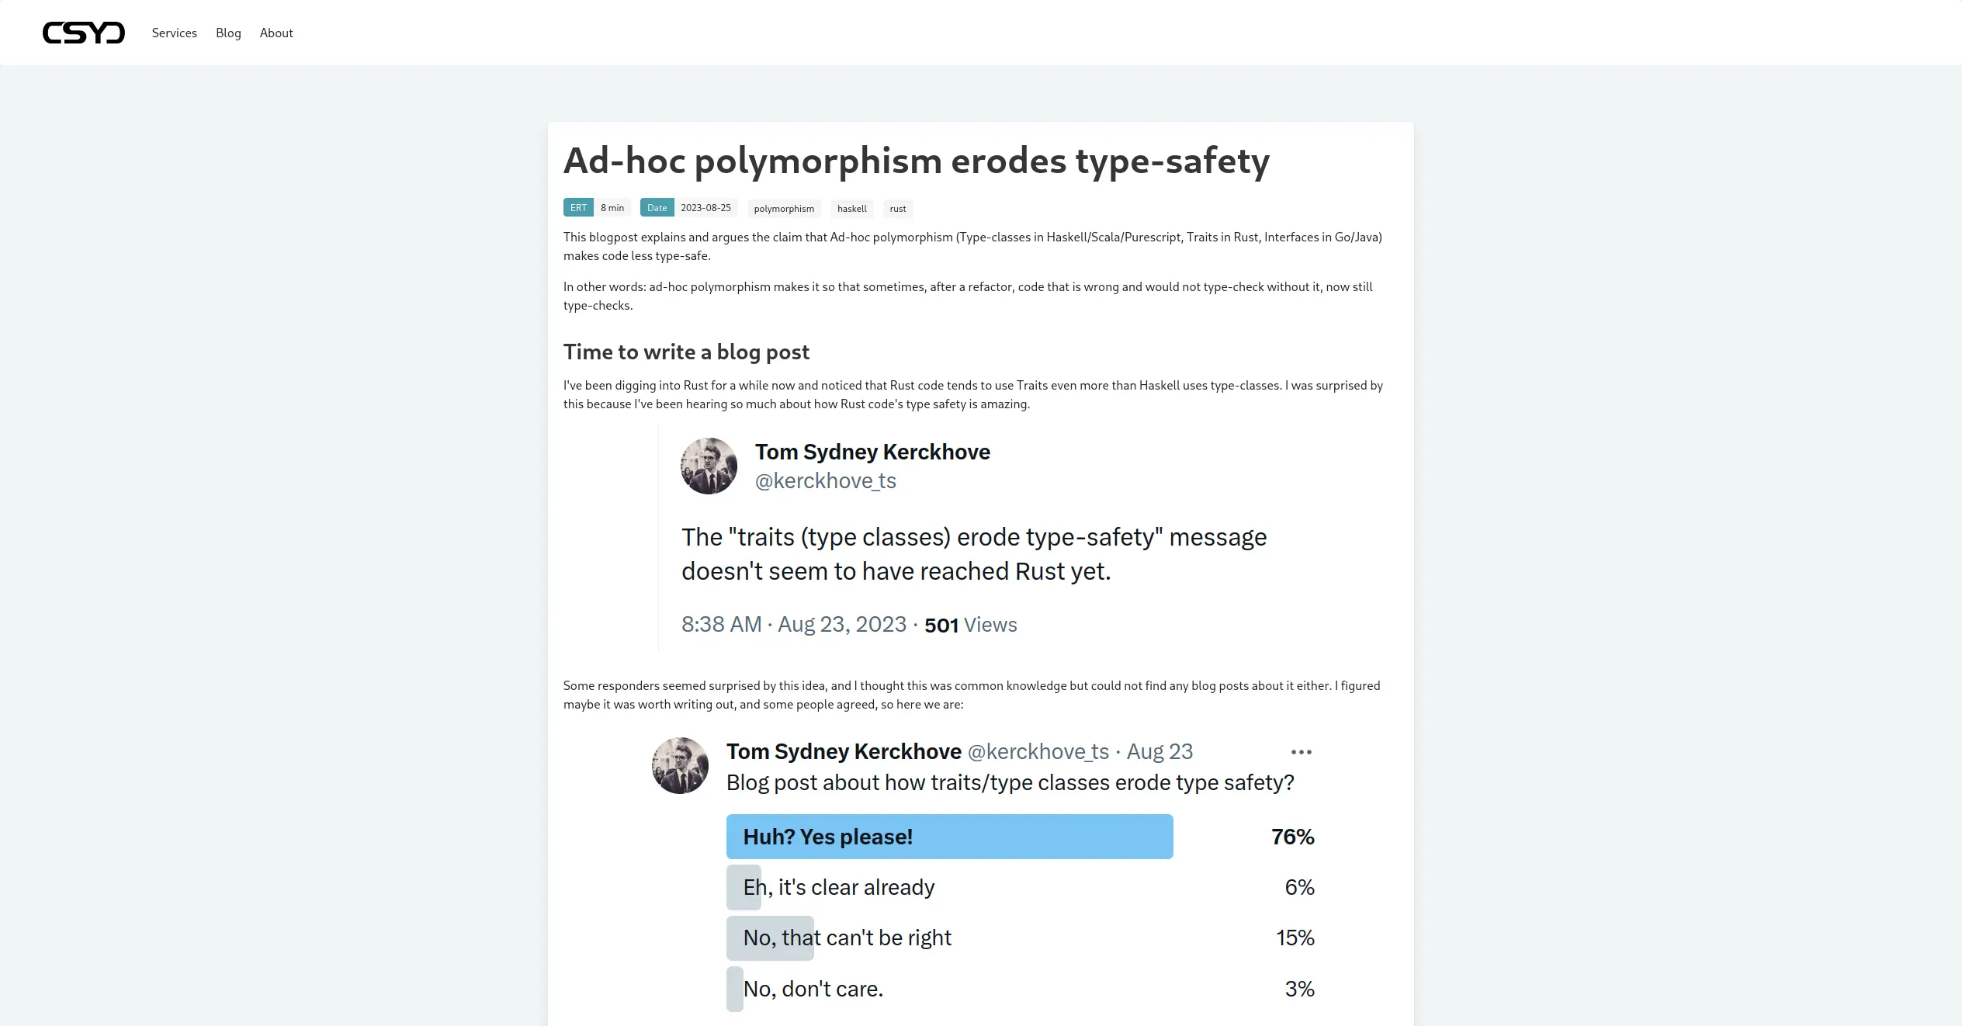1962x1026 pixels.
Task: Open the About page
Action: click(276, 33)
